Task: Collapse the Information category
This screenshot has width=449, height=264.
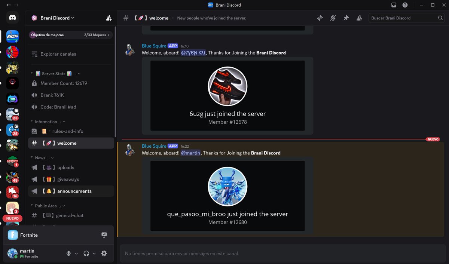Action: [x=48, y=122]
